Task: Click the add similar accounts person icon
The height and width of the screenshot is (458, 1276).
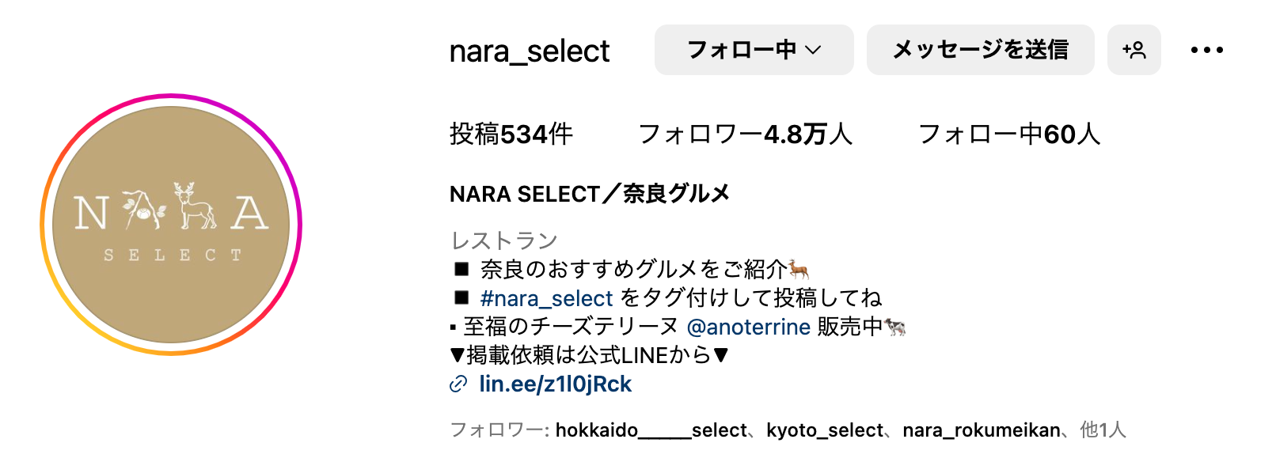Action: [x=1134, y=50]
